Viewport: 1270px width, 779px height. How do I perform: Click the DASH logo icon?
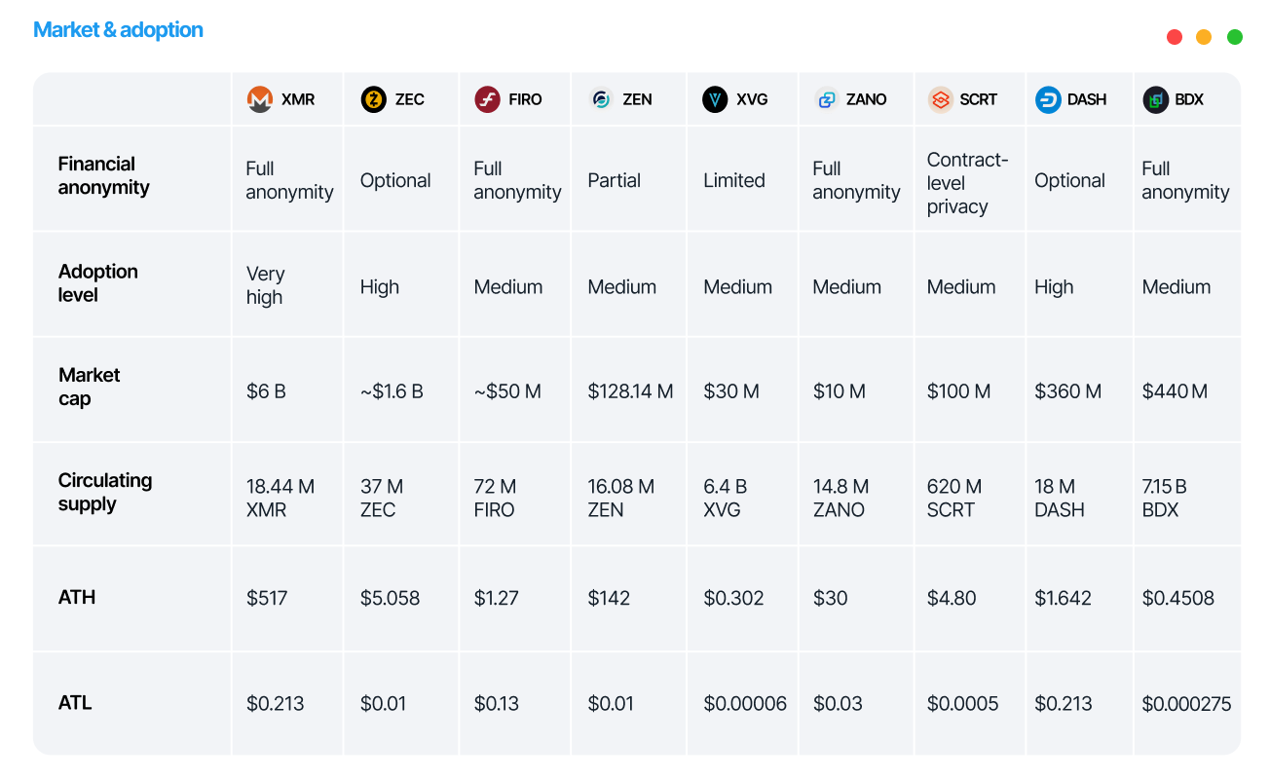click(x=1048, y=99)
